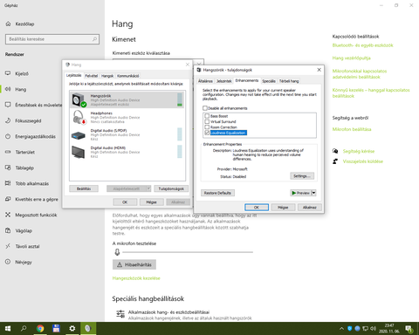
Task: Switch to the Speciális tab
Action: coord(269,81)
